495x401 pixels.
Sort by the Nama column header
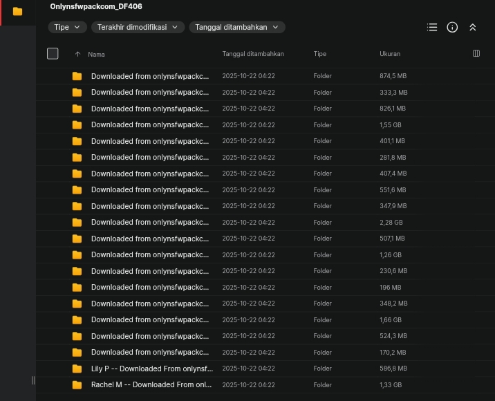click(96, 54)
